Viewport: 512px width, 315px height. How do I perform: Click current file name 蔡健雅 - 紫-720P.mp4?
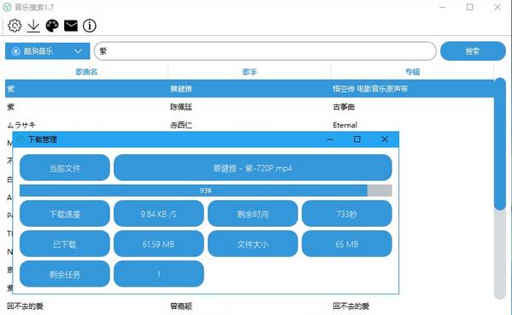click(x=253, y=168)
